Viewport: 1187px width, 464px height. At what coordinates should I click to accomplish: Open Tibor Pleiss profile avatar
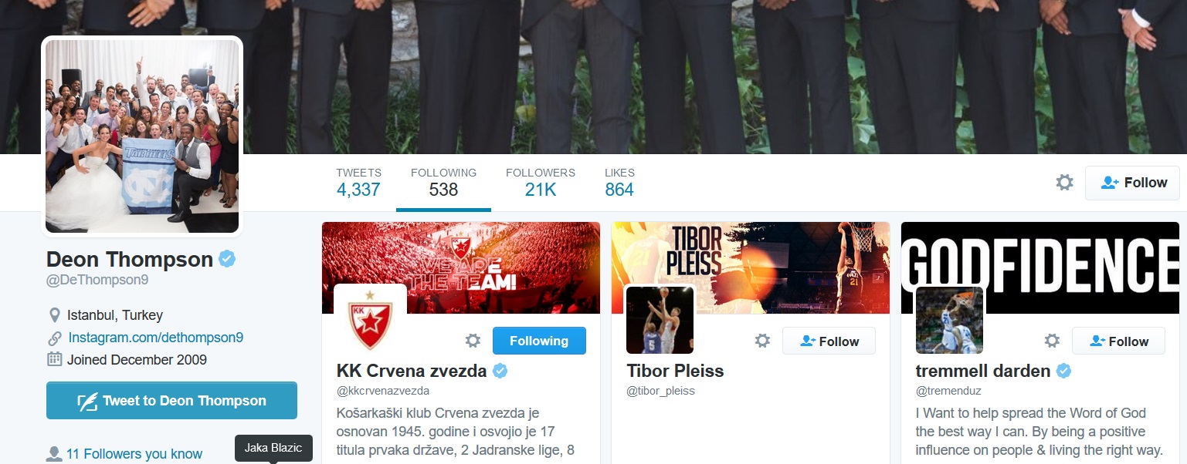click(660, 321)
